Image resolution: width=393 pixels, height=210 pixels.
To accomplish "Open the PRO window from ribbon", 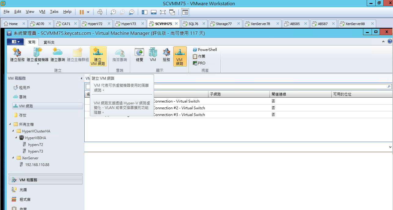I will coord(199,63).
